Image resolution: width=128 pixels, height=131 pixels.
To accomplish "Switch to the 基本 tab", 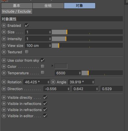I will pyautogui.click(x=17, y=5).
